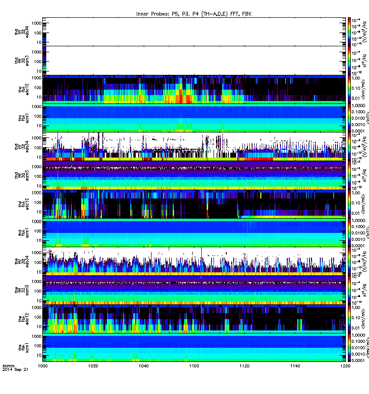Click the 1040 time tick on the bottom axis
Viewport: 369px width, 394px height.
pyautogui.click(x=144, y=366)
